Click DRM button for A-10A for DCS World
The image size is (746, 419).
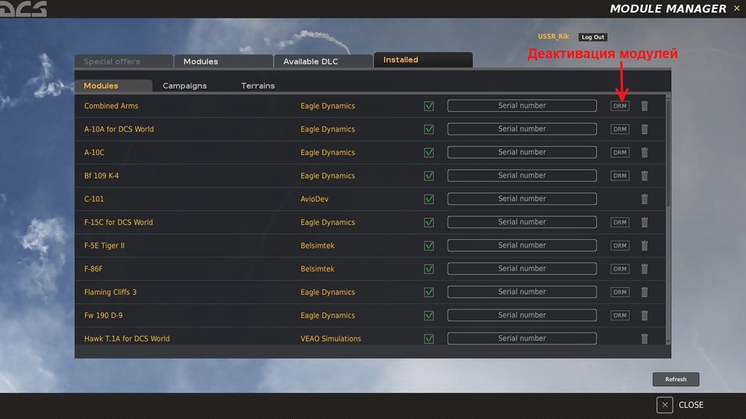click(620, 129)
